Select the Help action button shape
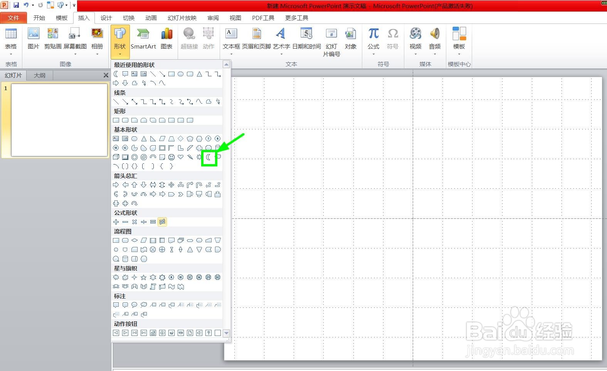This screenshot has height=371, width=607. pos(208,333)
